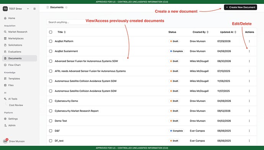Click the 08/12/2026 updated date cell

(224, 111)
